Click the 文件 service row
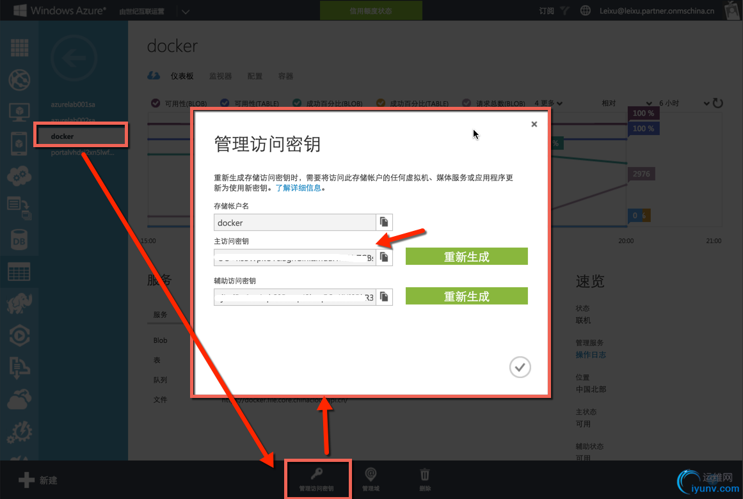743x499 pixels. click(160, 400)
